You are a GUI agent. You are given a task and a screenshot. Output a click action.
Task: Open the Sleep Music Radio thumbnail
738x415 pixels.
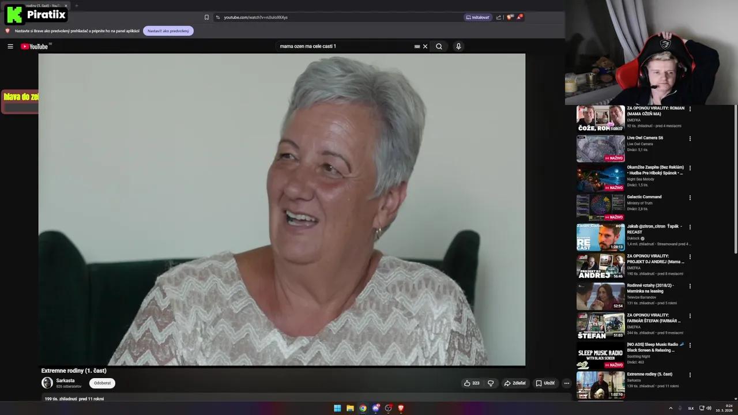tap(600, 355)
